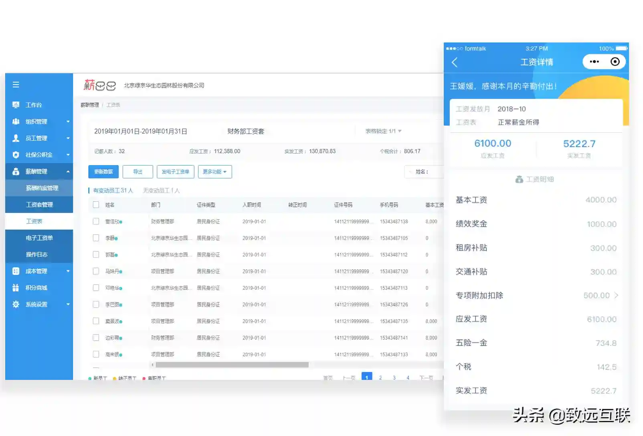Click the 系统设置 gear icon
Screen dimensions: 643x436
16,305
